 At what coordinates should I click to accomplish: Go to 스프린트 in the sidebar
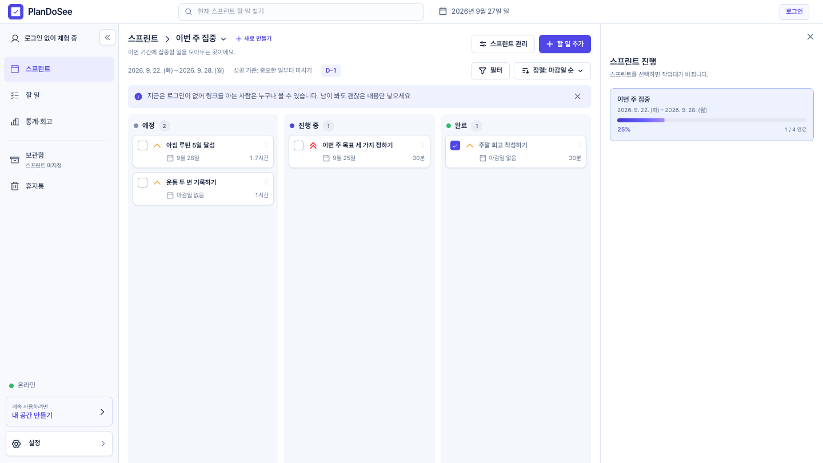59,69
